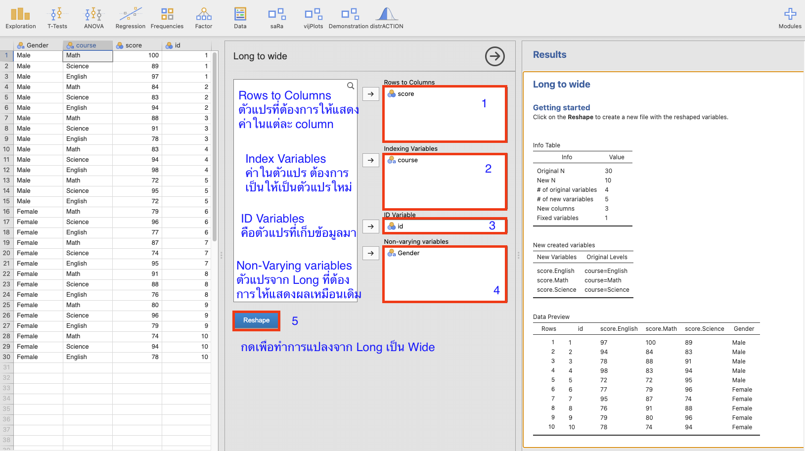Image resolution: width=805 pixels, height=451 pixels.
Task: Move variable to Rows to Columns box
Action: [370, 94]
